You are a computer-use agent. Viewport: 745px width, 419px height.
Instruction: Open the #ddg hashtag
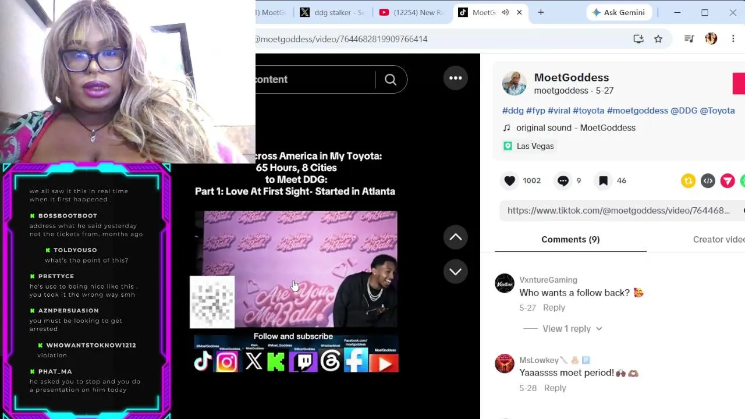513,111
